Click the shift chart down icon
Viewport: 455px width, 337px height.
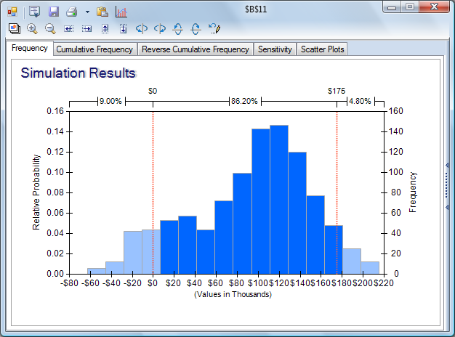tap(123, 29)
